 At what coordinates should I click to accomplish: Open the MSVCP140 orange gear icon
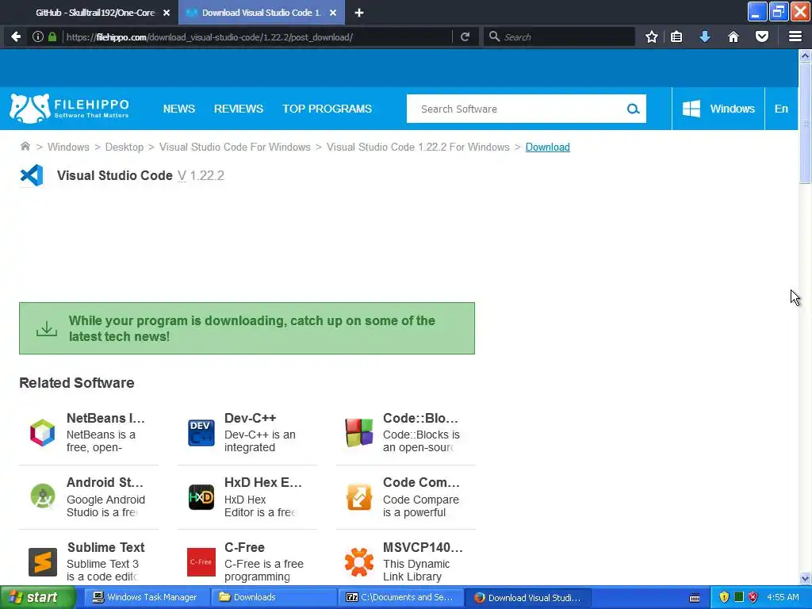point(359,562)
